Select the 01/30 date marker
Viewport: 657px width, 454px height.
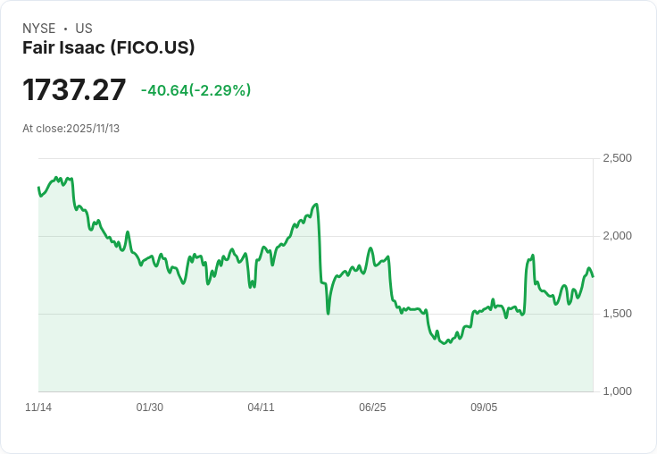pos(150,408)
